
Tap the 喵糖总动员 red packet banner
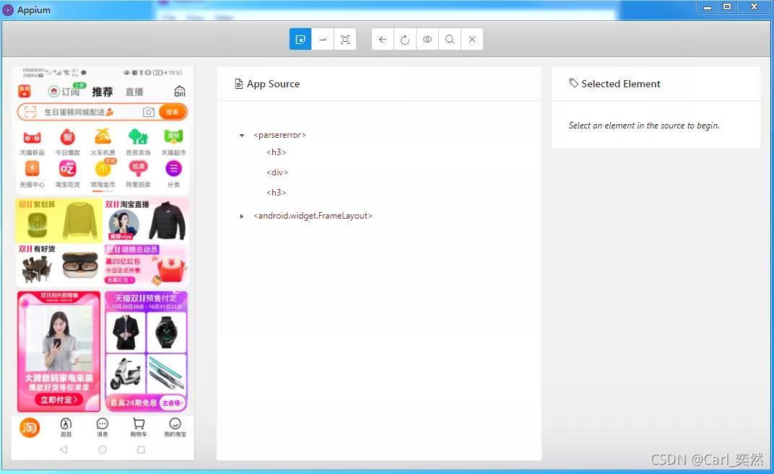click(146, 265)
